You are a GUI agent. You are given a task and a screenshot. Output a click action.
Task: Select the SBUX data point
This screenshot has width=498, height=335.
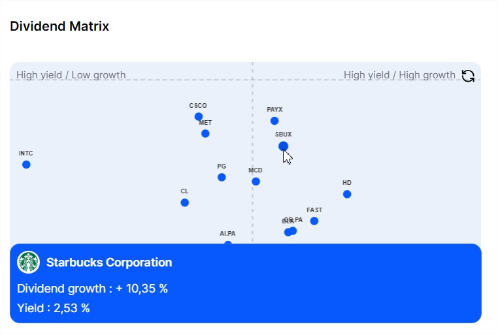(x=283, y=146)
